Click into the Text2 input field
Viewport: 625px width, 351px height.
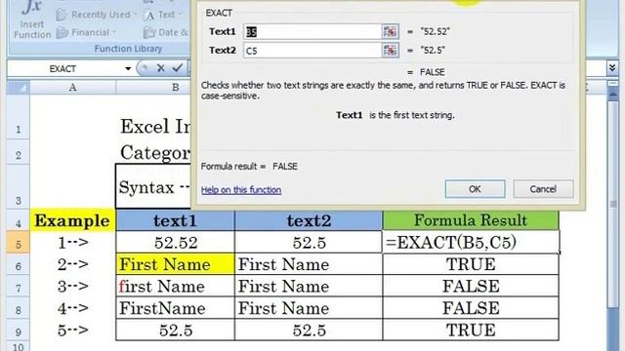tap(312, 51)
